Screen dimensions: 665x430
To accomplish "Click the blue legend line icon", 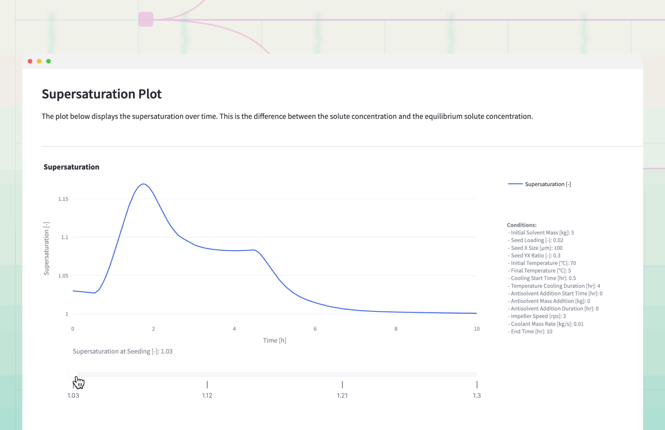I will pyautogui.click(x=515, y=184).
